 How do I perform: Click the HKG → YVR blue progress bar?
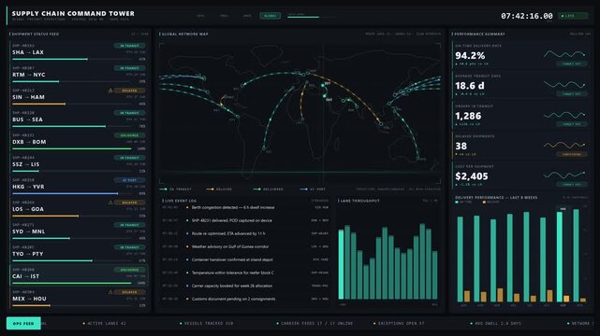(72, 193)
